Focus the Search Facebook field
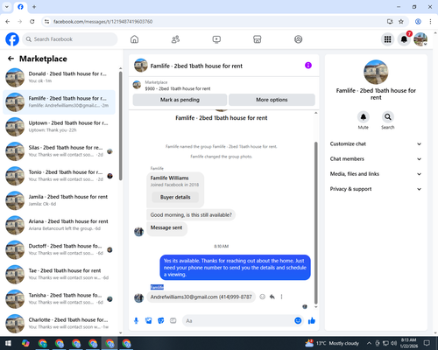Viewport: 438px width, 350px height. (x=70, y=39)
